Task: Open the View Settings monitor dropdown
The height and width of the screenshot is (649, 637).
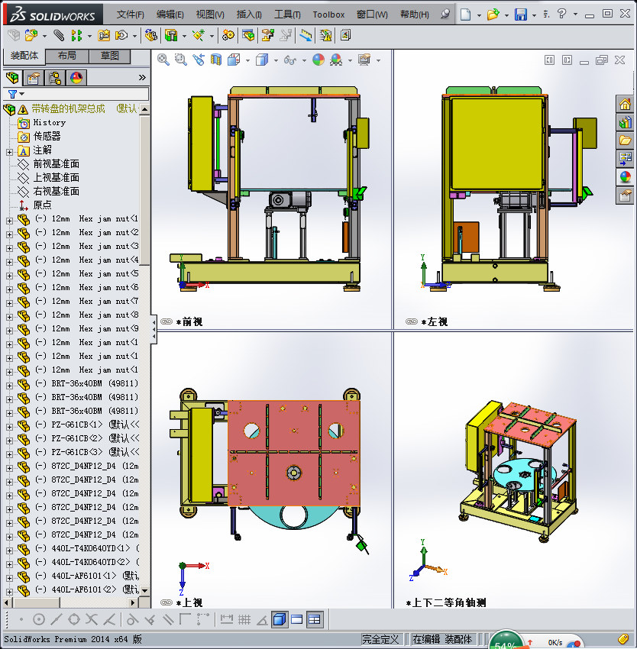Action: pyautogui.click(x=378, y=61)
